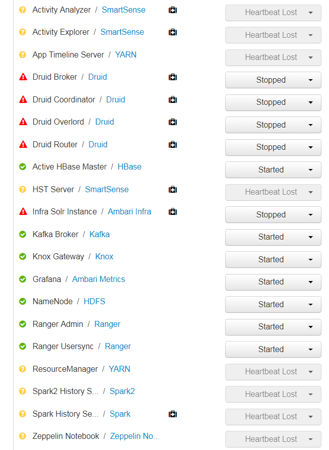
Task: Open NameNode Started action dropdown
Action: pyautogui.click(x=273, y=305)
